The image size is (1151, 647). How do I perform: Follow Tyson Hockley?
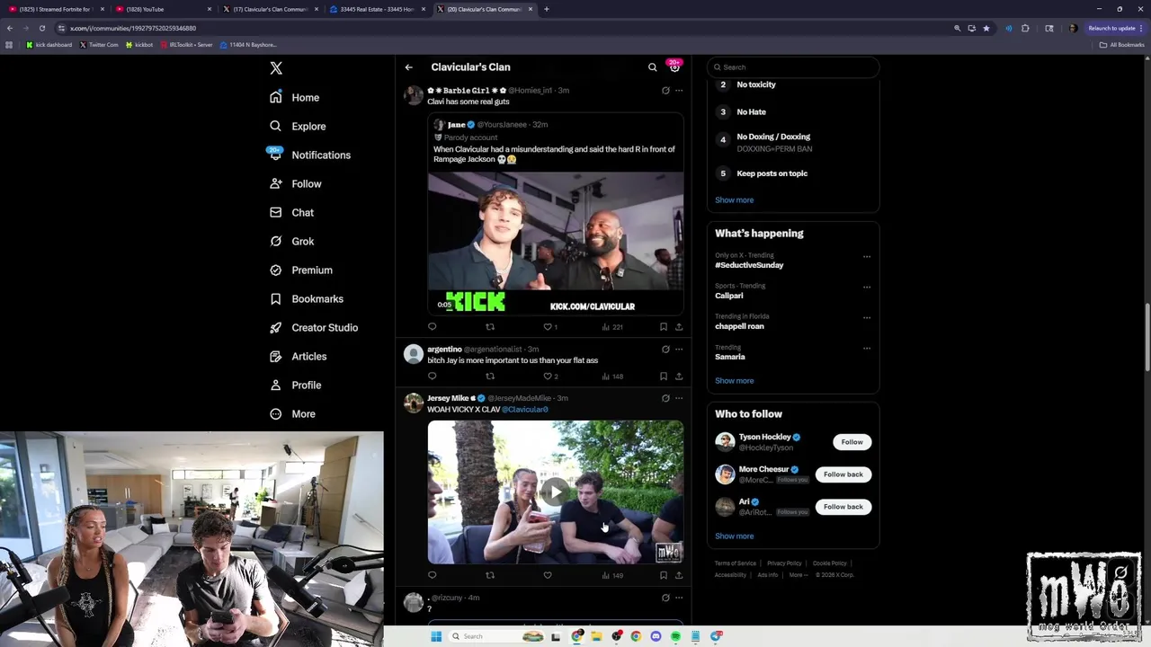click(x=852, y=442)
